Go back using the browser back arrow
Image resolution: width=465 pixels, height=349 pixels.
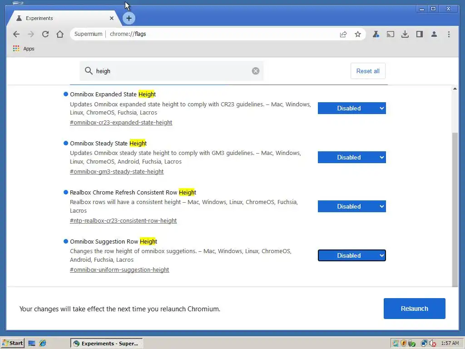(x=16, y=34)
